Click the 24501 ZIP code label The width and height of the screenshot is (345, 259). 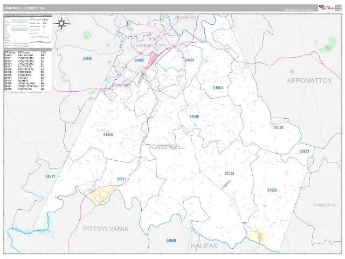[190, 60]
